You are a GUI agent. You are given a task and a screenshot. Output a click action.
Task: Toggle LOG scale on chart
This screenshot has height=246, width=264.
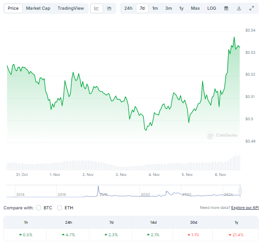212,8
